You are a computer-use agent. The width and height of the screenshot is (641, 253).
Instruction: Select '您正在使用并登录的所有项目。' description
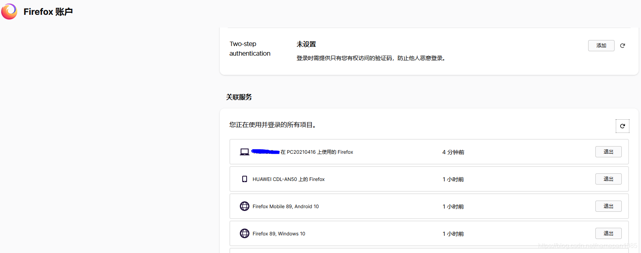tap(274, 125)
